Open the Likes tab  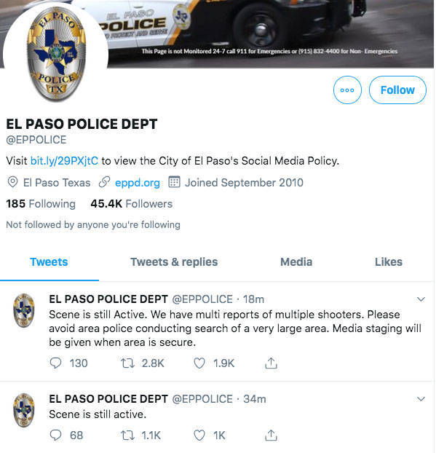tap(389, 262)
